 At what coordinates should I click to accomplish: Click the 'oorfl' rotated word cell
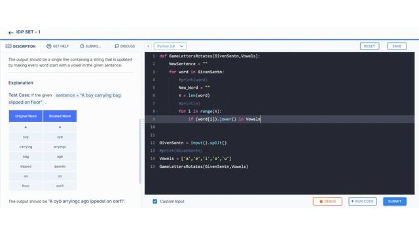point(60,186)
